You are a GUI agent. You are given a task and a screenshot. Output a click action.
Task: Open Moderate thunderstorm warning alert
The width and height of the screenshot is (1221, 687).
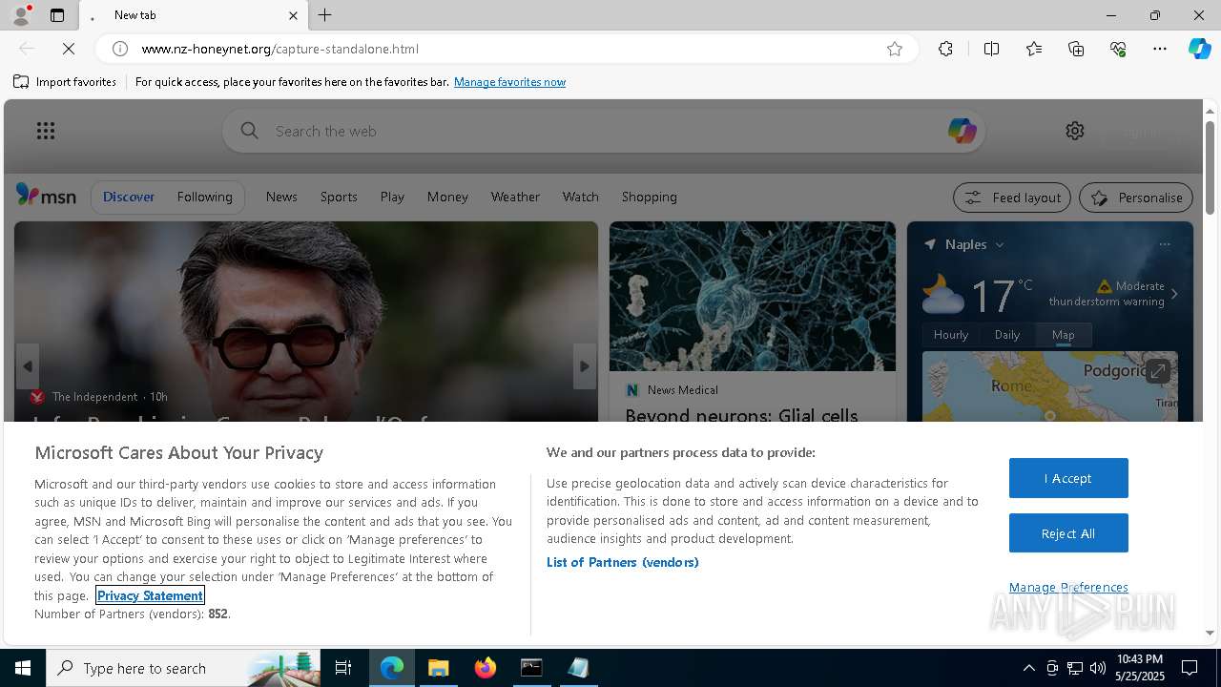point(1107,294)
